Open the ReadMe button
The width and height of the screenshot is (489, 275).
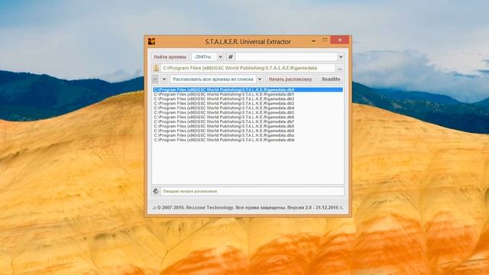click(x=331, y=79)
